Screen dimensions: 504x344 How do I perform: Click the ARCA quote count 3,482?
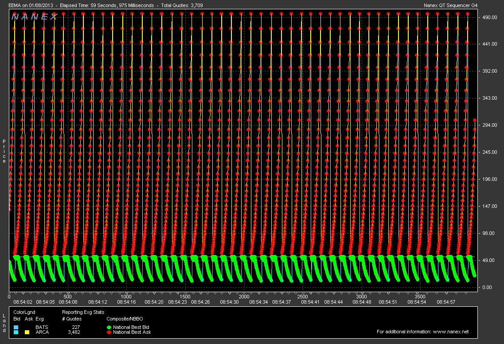tap(74, 332)
